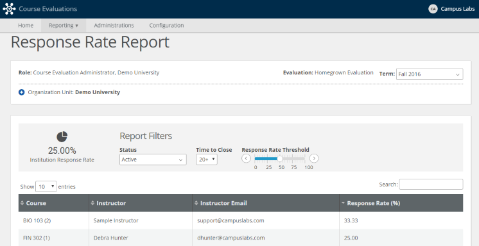Screen dimensions: 479x246
Task: Open the CA Campus Labs avatar icon
Action: [x=433, y=9]
